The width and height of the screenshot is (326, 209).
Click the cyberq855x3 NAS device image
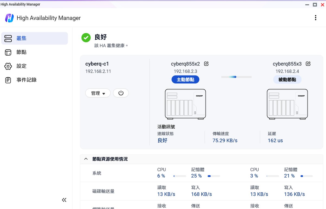coord(287,104)
